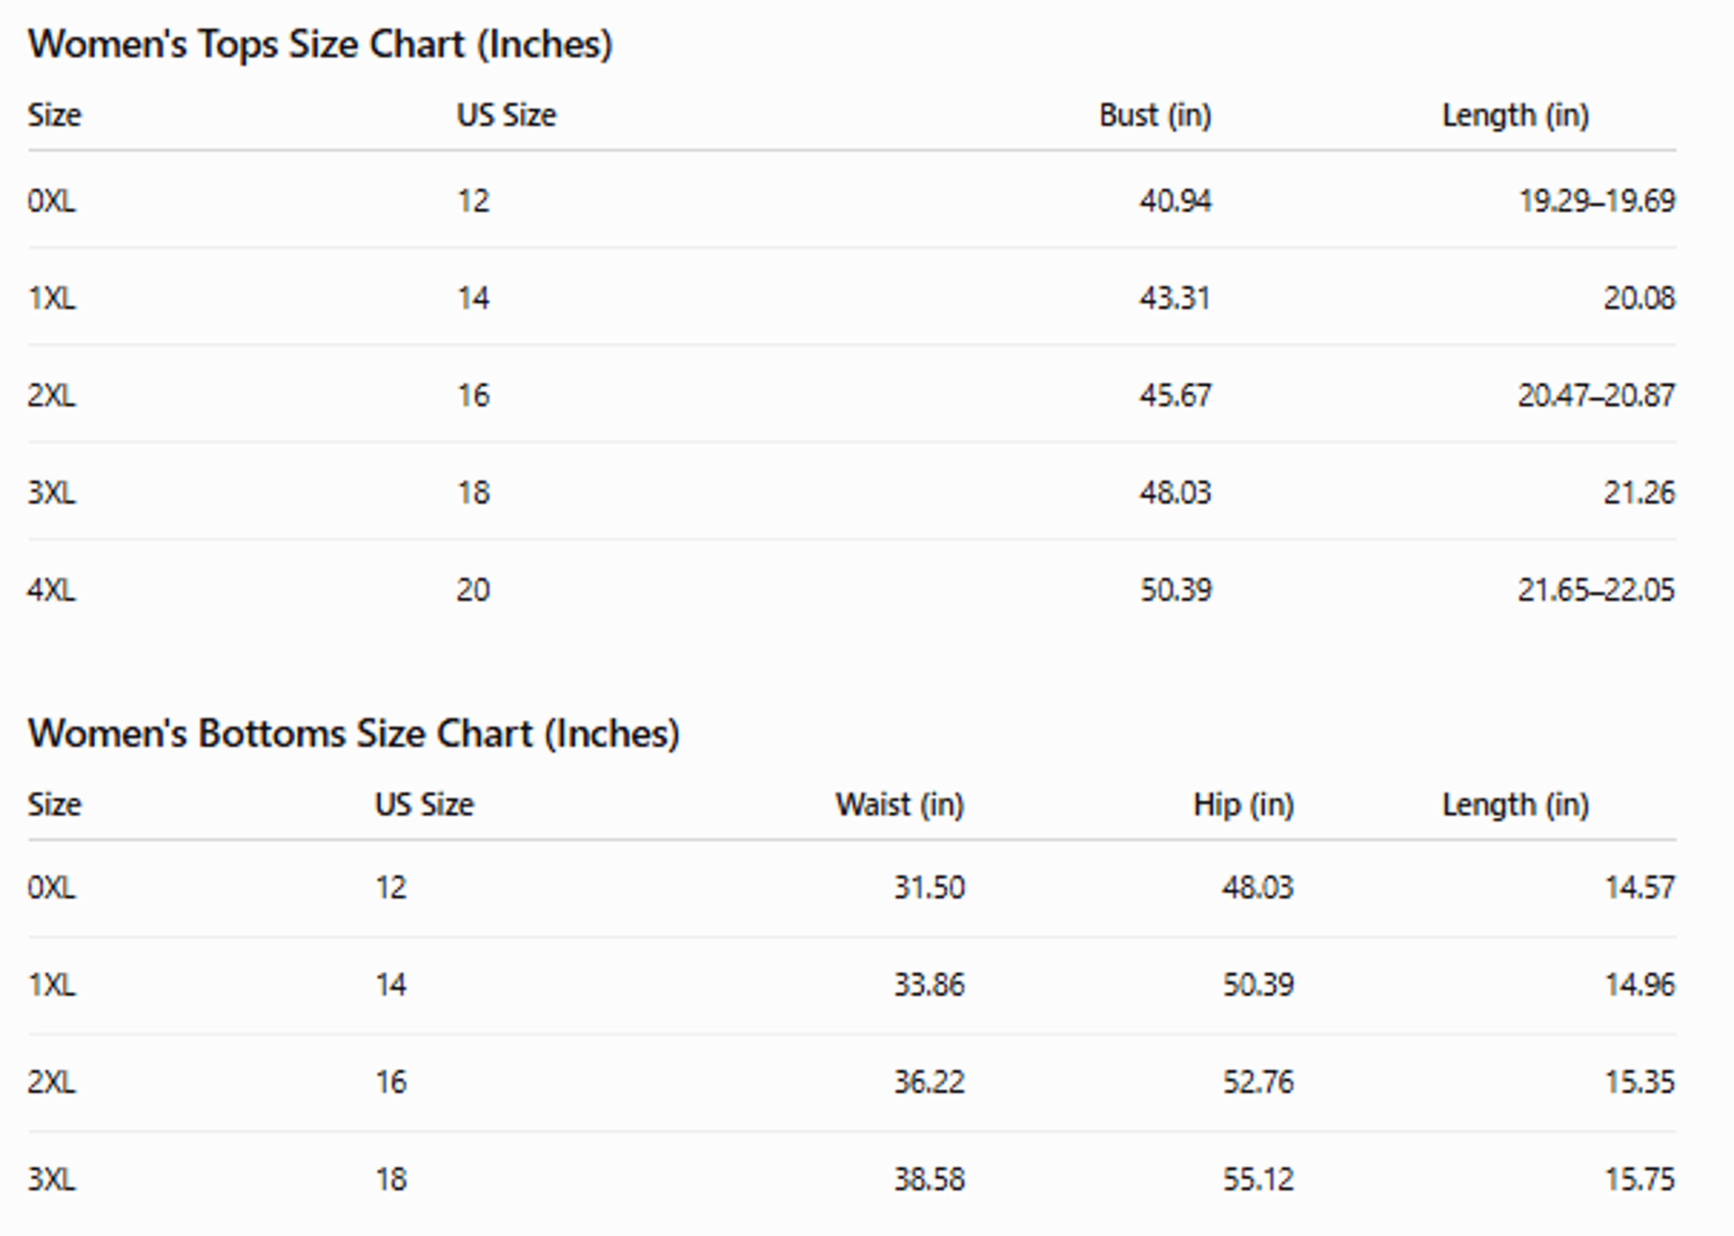Click length range 21.65–22.05 for 4XL
1734x1236 pixels.
(1596, 590)
